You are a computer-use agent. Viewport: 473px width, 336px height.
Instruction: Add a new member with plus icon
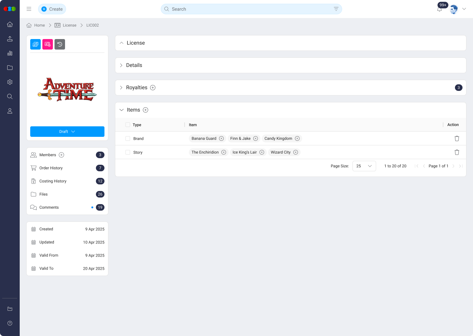click(x=61, y=155)
